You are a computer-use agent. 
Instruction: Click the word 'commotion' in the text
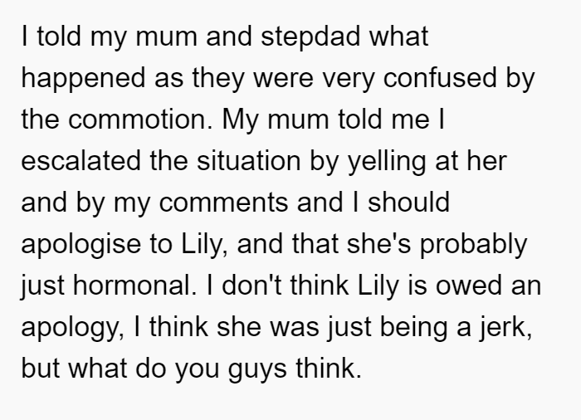[140, 120]
